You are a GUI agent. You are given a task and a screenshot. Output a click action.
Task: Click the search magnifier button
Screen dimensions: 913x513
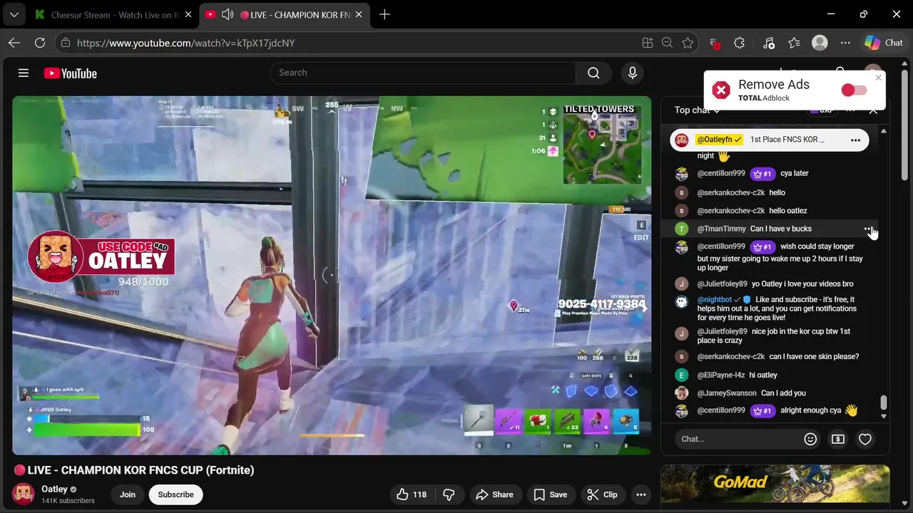click(593, 73)
